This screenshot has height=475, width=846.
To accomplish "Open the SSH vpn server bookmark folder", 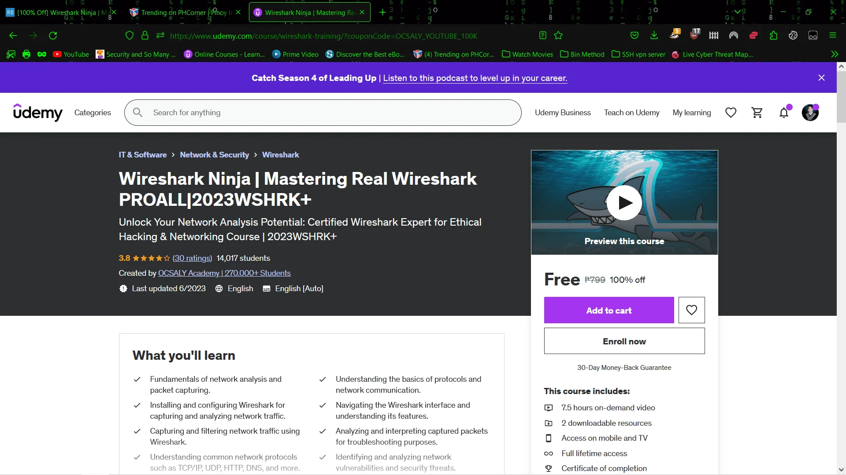I will 638,55.
